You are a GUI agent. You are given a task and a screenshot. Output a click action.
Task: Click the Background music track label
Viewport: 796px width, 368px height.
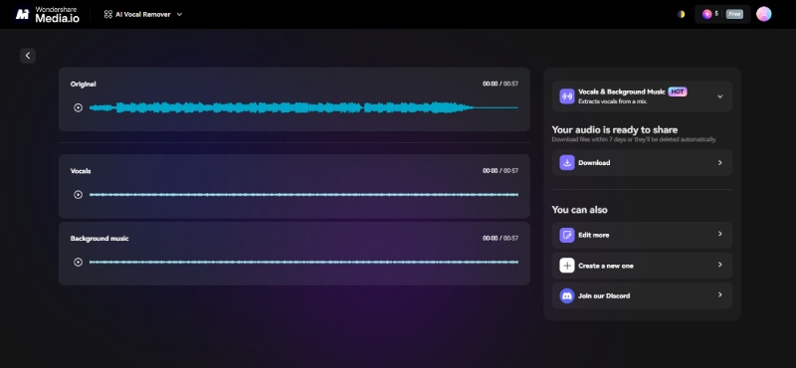[99, 239]
